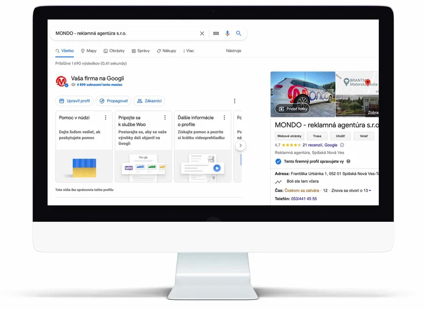Open the car photo thumbnail
Viewport: 425px width, 310px height.
pyautogui.click(x=303, y=94)
